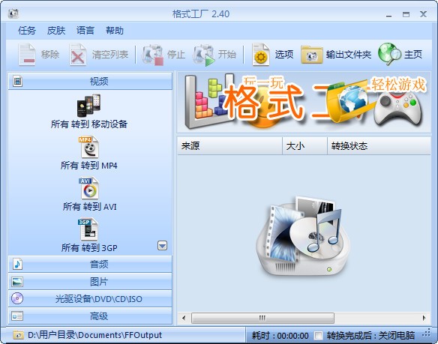Select the All to 3GP icon

point(88,229)
